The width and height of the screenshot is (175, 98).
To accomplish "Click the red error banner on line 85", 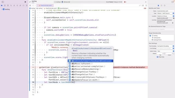I will point(130,67).
